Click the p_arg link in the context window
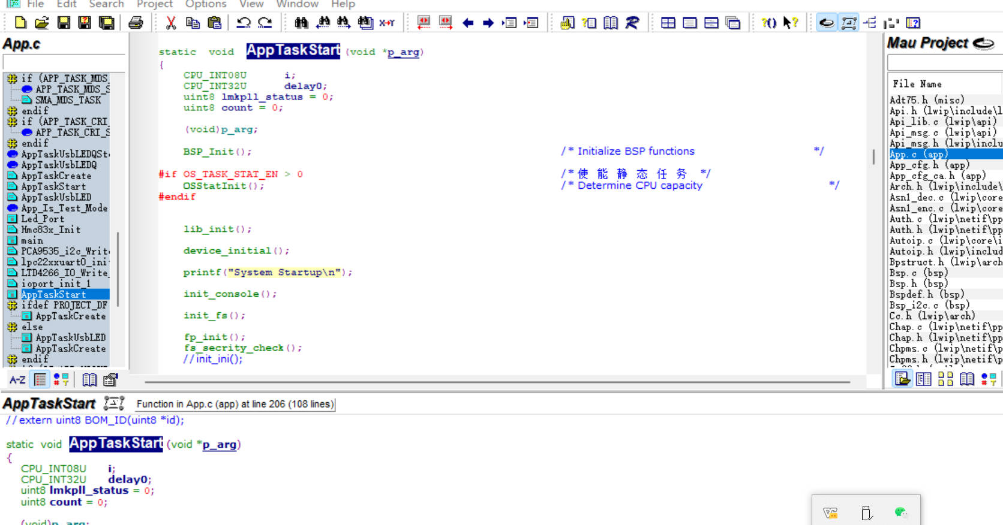Image resolution: width=1003 pixels, height=525 pixels. pyautogui.click(x=219, y=445)
